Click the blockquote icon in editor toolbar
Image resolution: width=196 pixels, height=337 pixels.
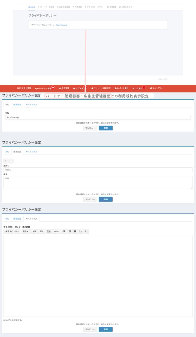(64, 231)
